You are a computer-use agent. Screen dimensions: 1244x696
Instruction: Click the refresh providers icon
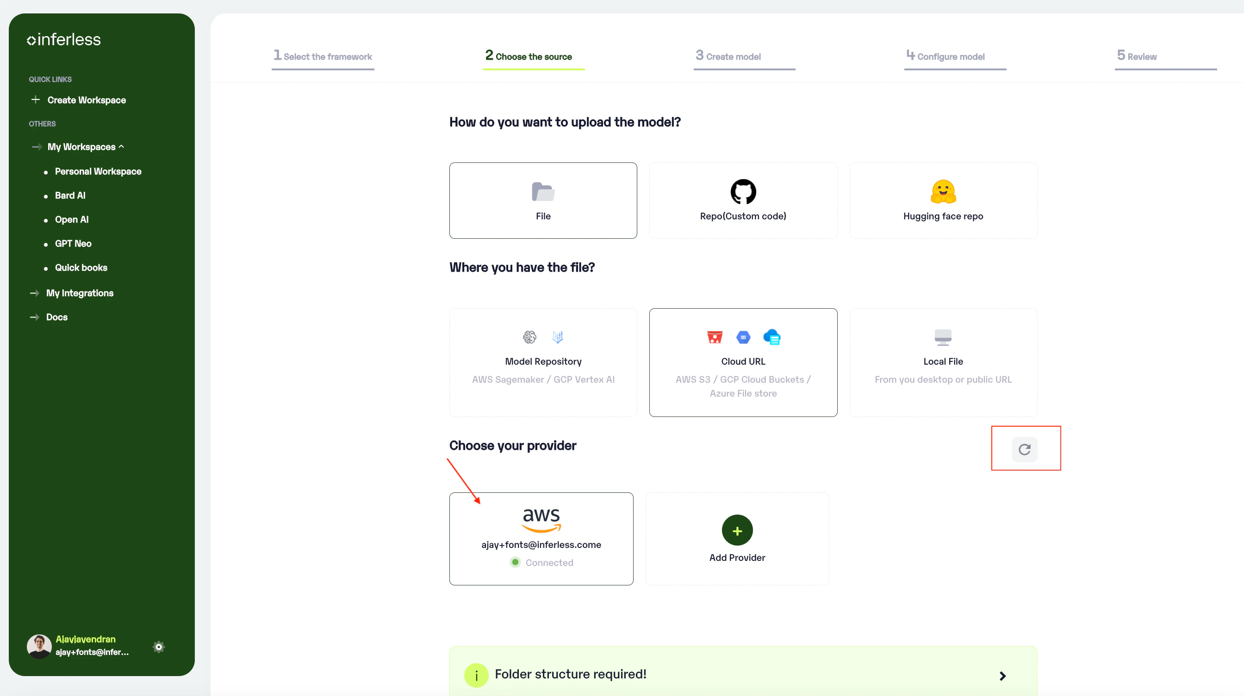tap(1024, 449)
